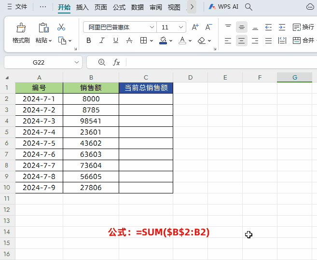Apply font color A icon
Image resolution: width=317 pixels, height=260 pixels.
coord(182,41)
